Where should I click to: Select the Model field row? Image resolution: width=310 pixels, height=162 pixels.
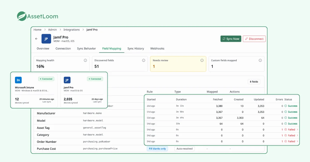[88, 120]
